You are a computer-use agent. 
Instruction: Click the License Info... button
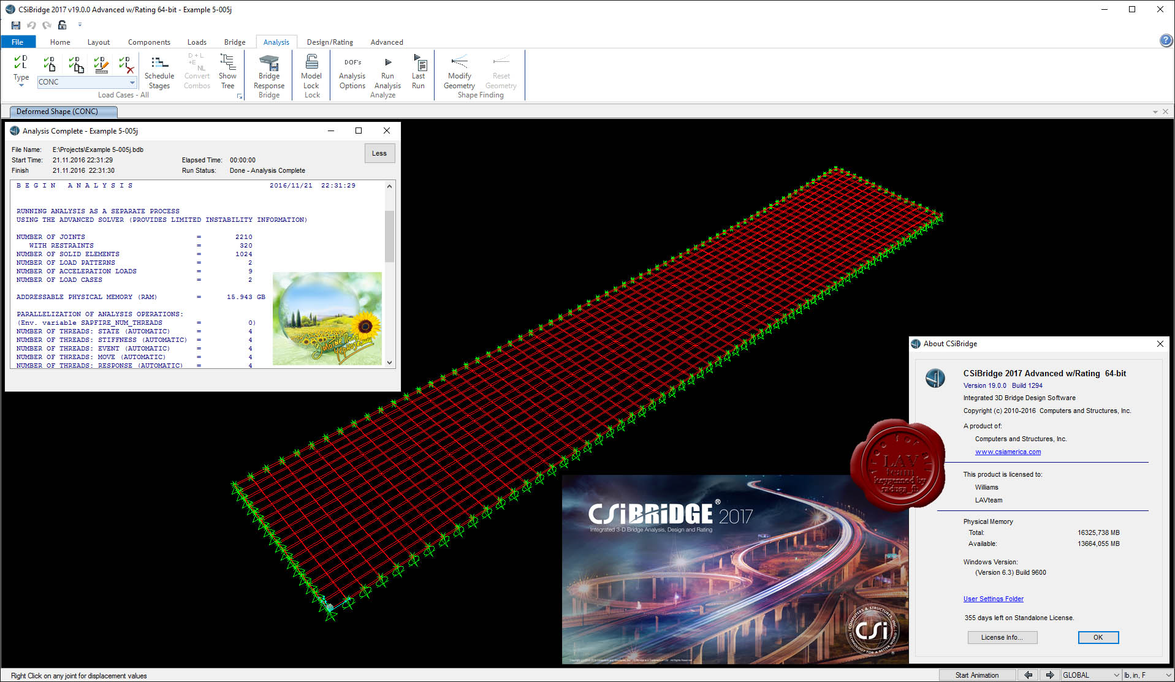coord(1002,638)
